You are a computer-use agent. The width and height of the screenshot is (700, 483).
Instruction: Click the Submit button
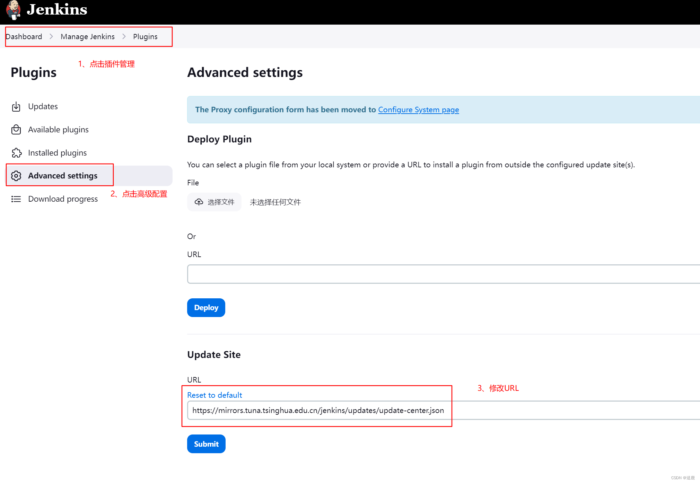tap(206, 444)
